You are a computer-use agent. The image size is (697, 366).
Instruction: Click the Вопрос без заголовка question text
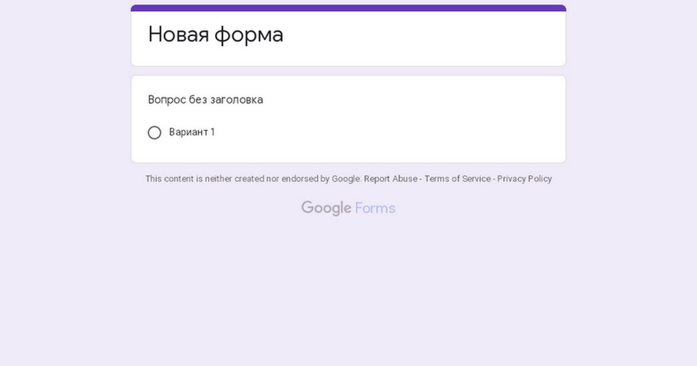pos(206,100)
